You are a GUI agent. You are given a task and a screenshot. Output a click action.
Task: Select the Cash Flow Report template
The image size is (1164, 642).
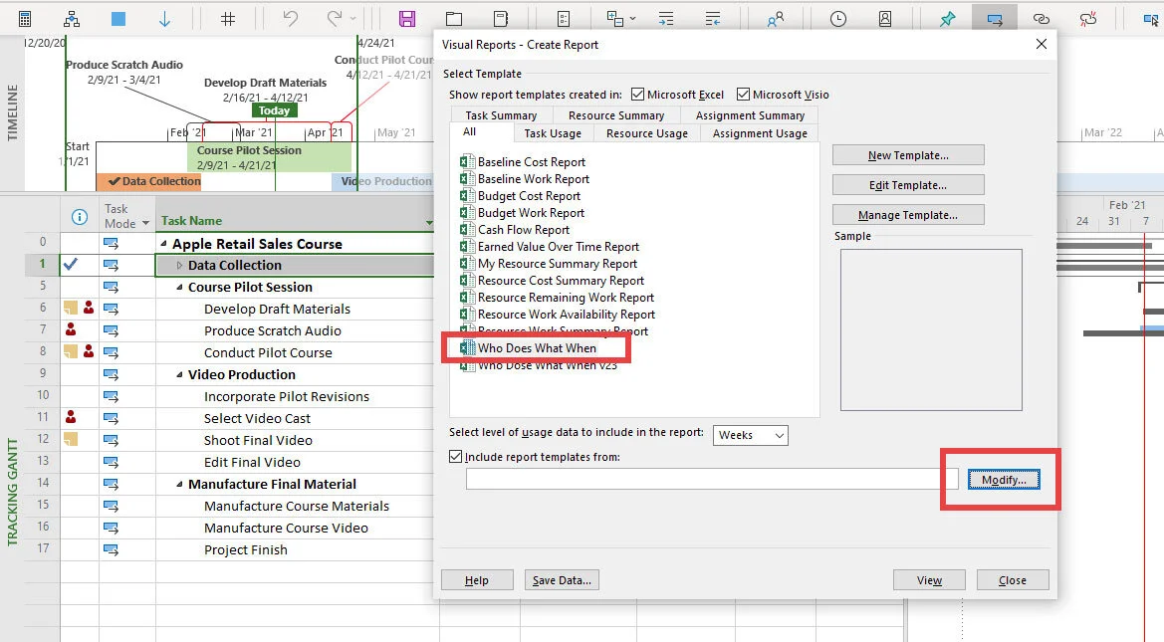coord(524,229)
